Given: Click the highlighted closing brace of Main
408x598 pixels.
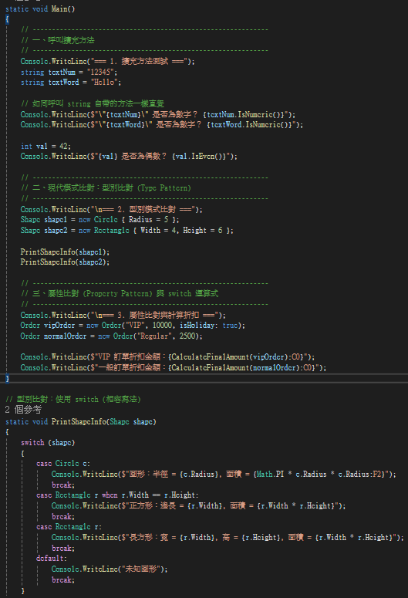Looking at the screenshot, I should click(x=7, y=379).
